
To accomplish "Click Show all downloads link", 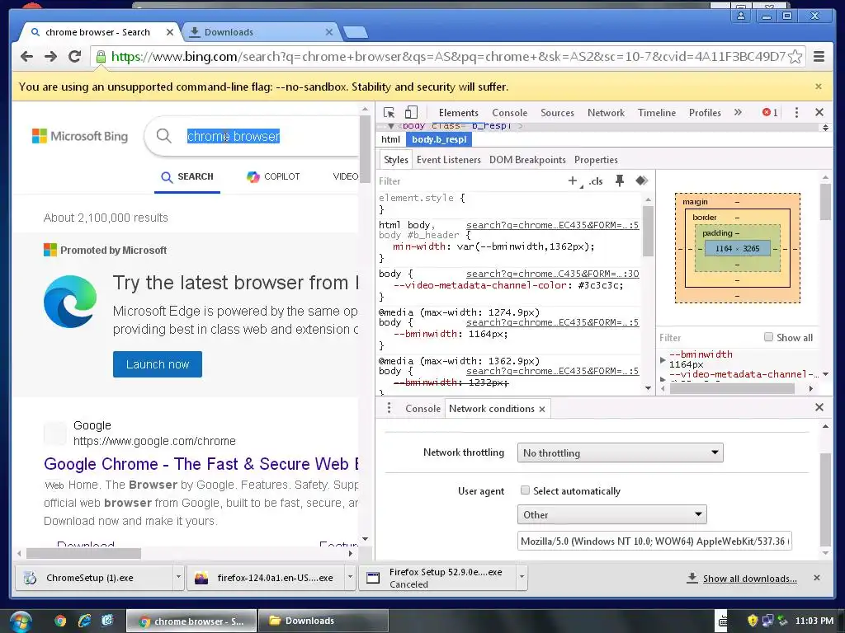I will tap(749, 579).
